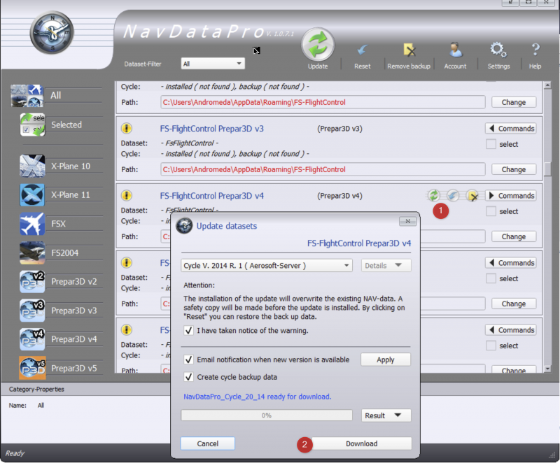
Task: Click FS-FlightControl Prepar3D v4 list title
Action: click(x=212, y=195)
